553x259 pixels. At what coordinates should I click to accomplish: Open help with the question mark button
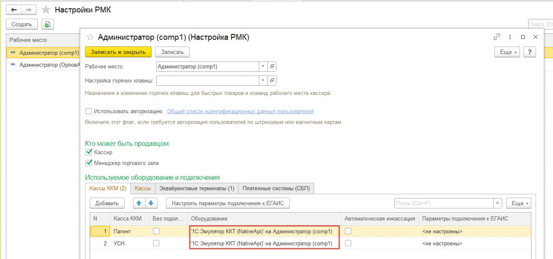tap(530, 52)
